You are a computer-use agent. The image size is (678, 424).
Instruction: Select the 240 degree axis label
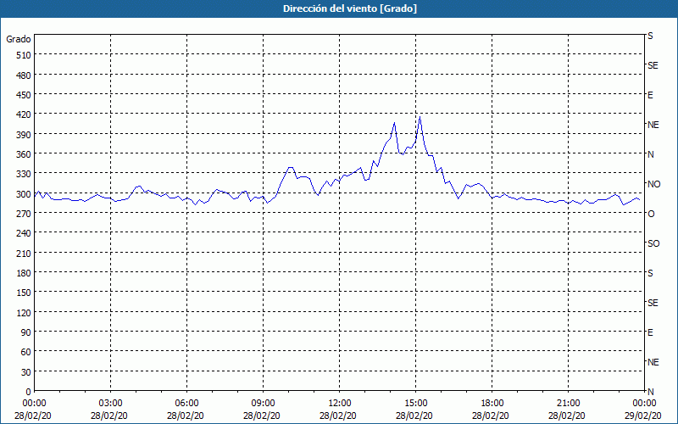[24, 234]
